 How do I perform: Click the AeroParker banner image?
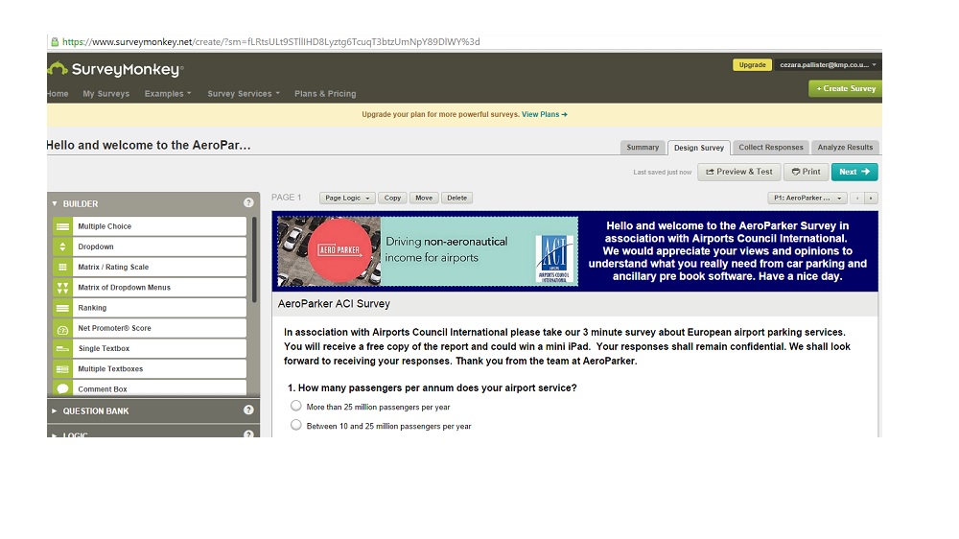(x=427, y=251)
